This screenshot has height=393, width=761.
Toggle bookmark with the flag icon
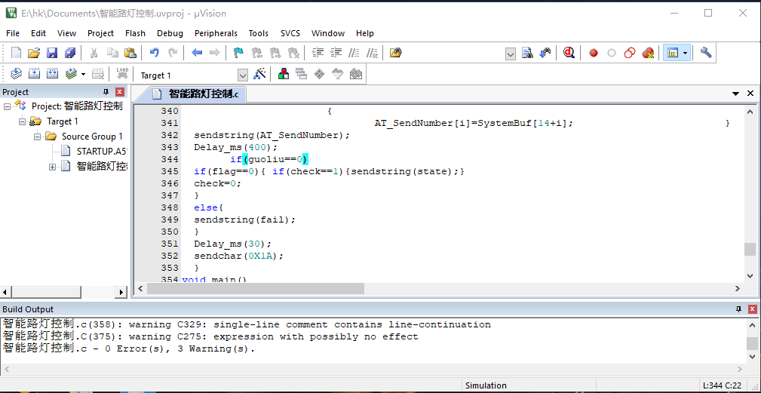[238, 53]
